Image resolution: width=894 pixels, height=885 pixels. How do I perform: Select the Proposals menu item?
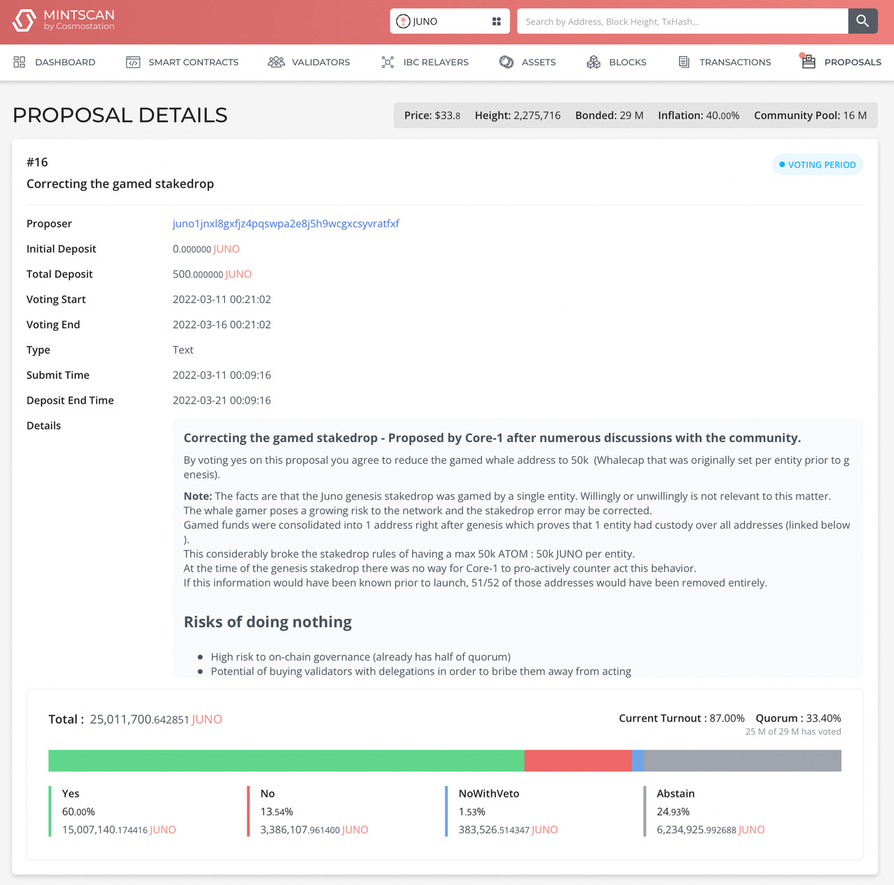pyautogui.click(x=841, y=62)
